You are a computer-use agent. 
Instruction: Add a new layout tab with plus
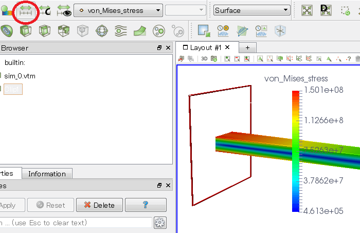click(247, 47)
